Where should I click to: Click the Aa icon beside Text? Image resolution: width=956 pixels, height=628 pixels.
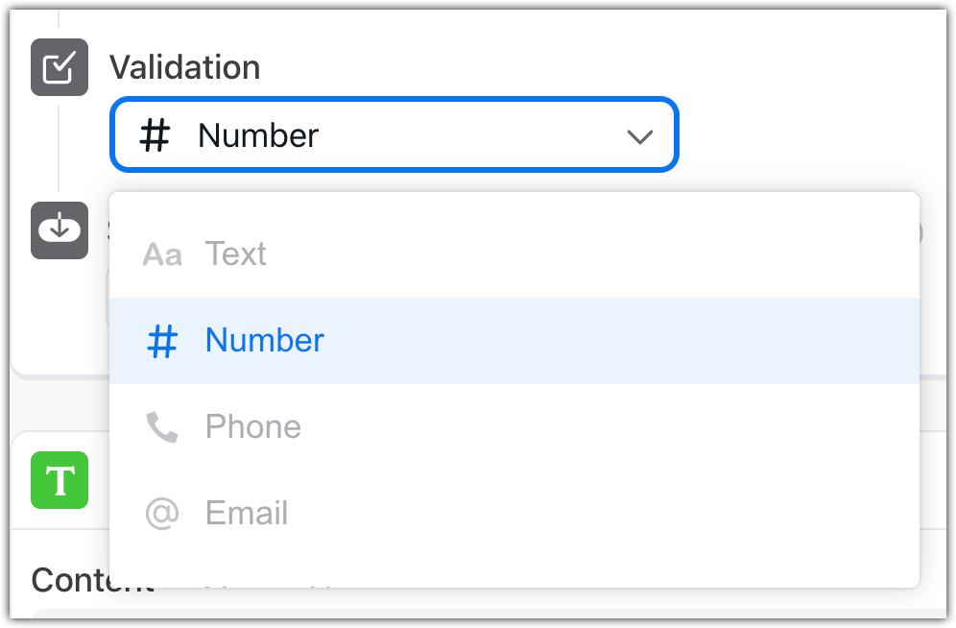(x=162, y=254)
